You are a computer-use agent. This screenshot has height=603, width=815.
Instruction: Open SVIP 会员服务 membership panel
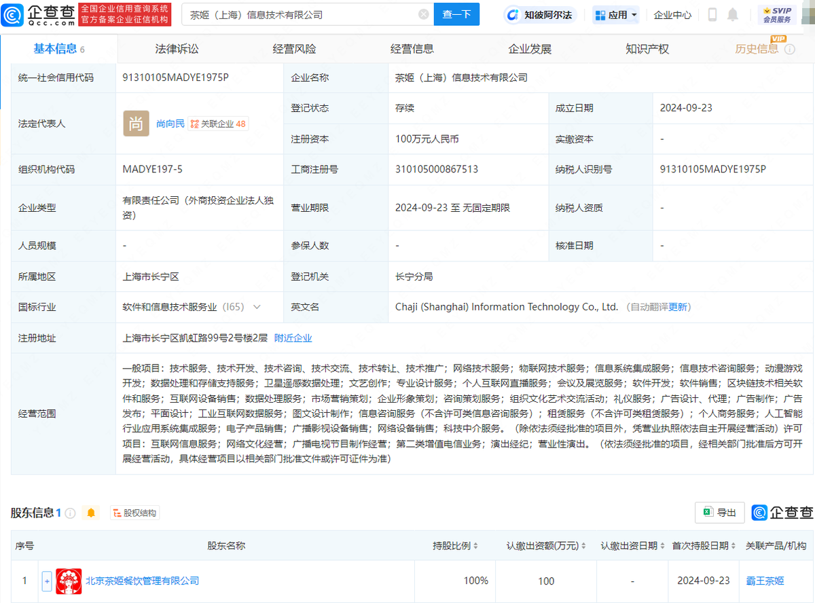pos(777,15)
